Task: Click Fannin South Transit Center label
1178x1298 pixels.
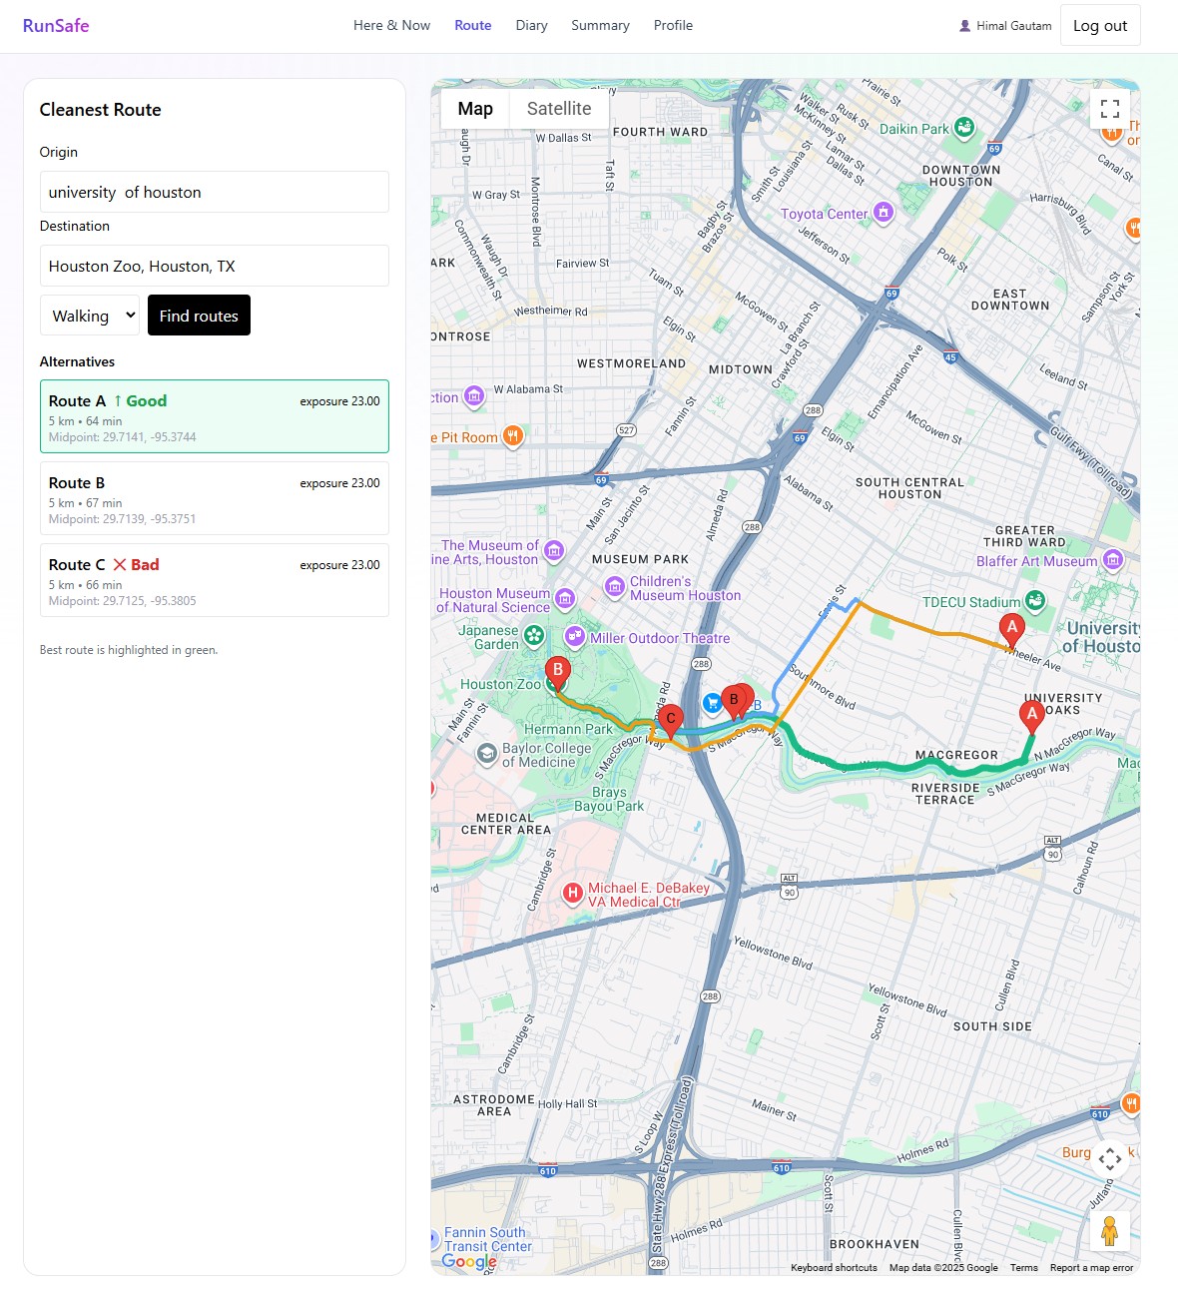Action: coord(487,1239)
